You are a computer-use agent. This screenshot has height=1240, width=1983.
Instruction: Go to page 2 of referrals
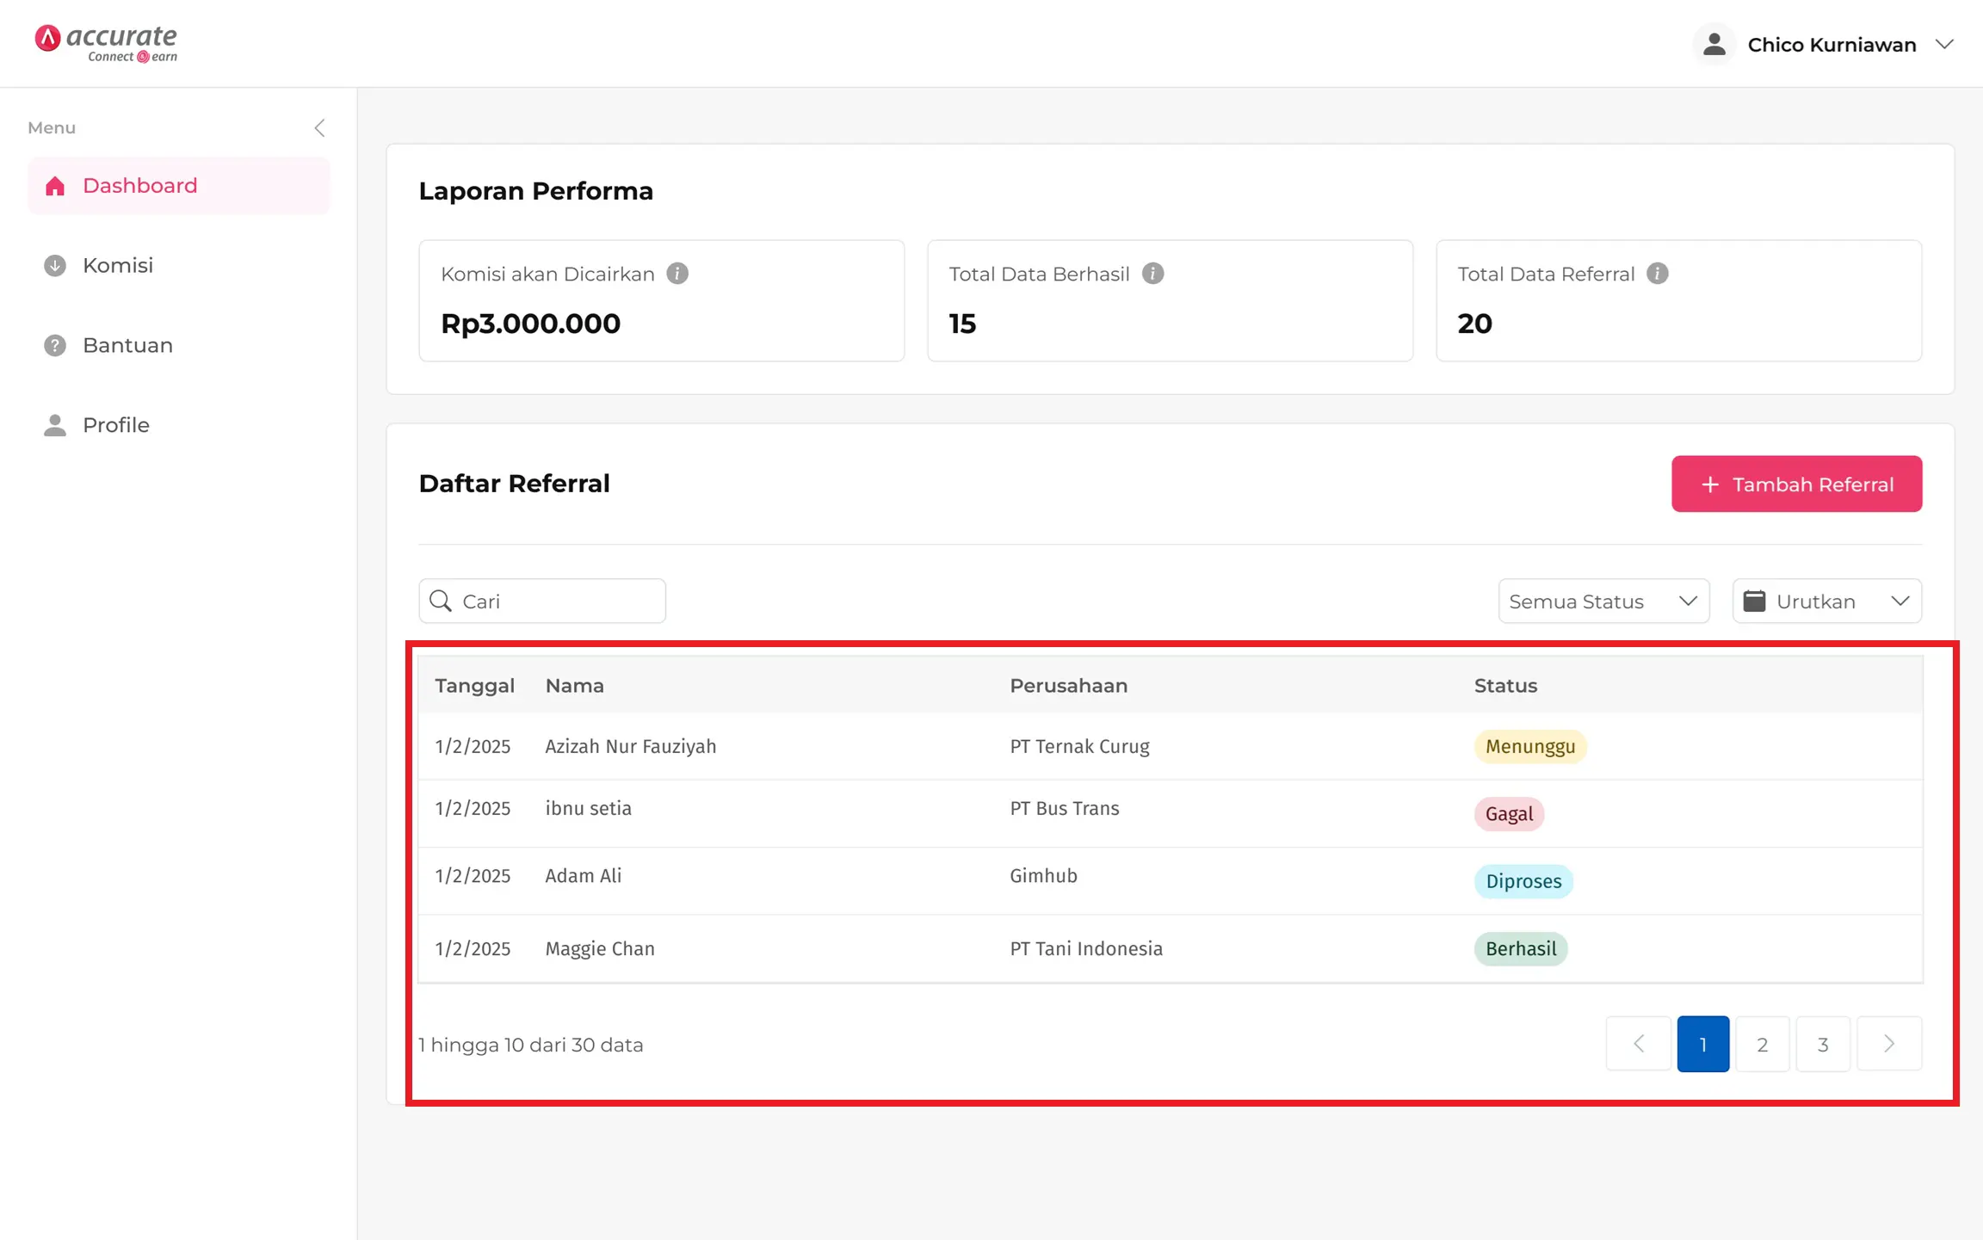[x=1762, y=1044]
